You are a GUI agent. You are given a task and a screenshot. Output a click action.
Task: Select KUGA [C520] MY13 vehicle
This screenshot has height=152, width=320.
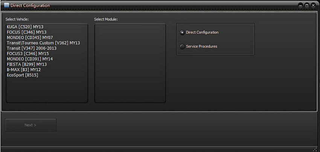point(25,27)
